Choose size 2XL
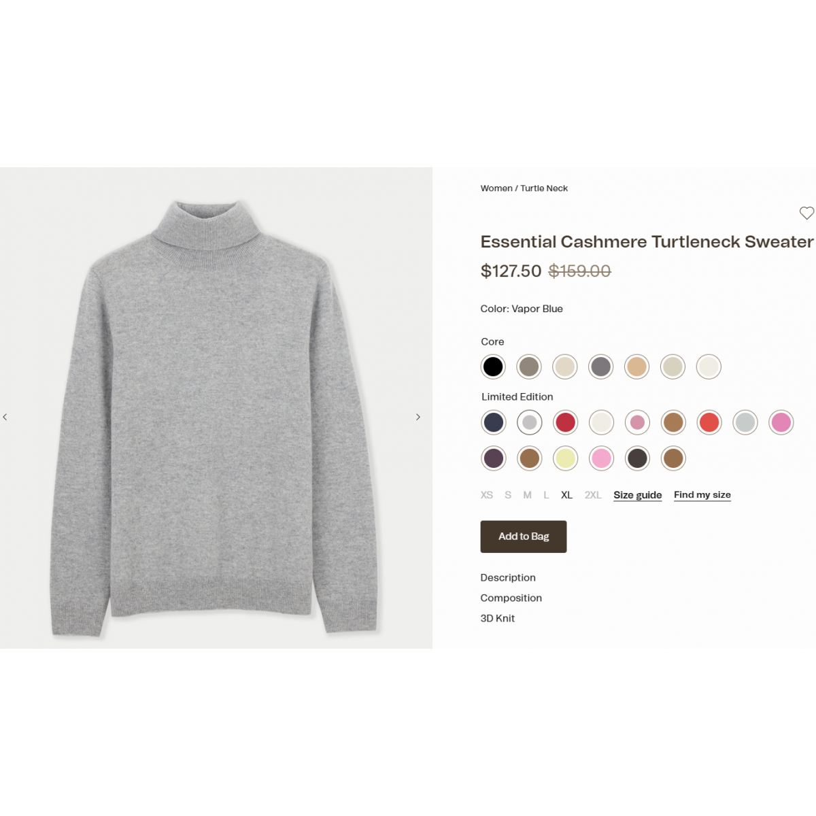This screenshot has height=816, width=816. click(593, 495)
